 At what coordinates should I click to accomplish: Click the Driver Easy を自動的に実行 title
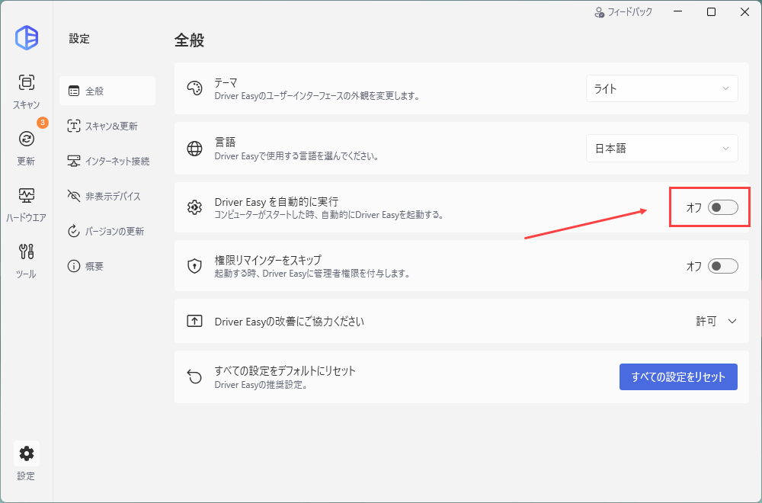(277, 202)
